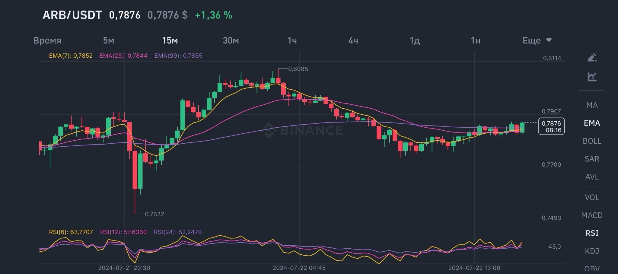Select the 1ч timeframe
This screenshot has height=274, width=618.
tap(292, 40)
